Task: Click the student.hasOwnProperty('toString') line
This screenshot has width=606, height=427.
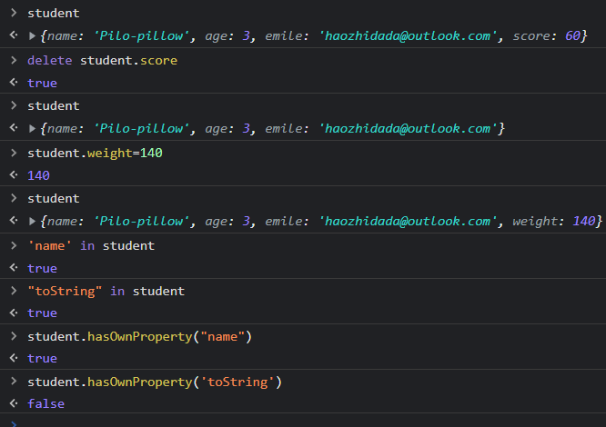Action: [155, 382]
